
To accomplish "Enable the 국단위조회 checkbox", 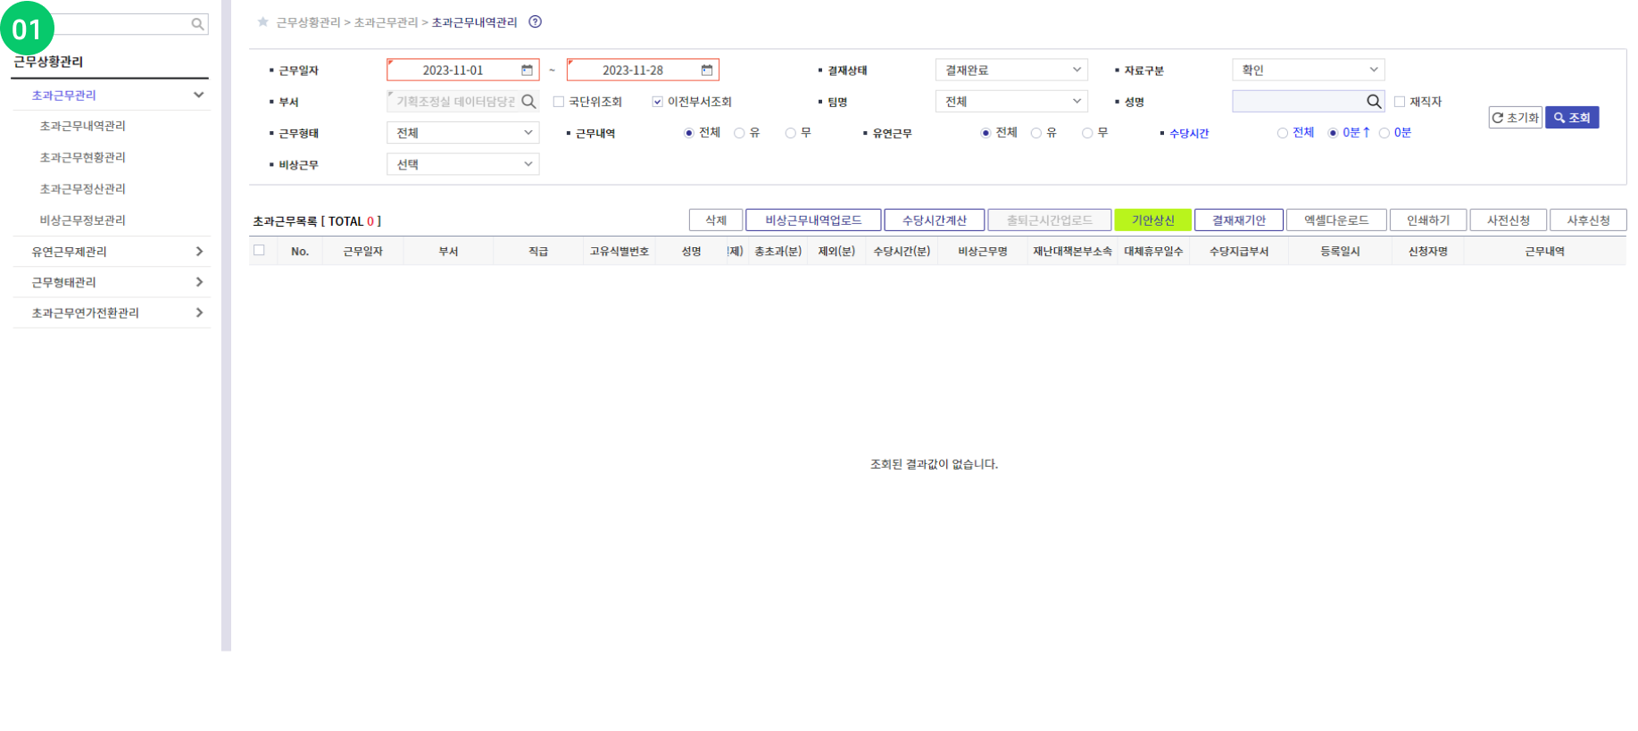I will click(559, 102).
